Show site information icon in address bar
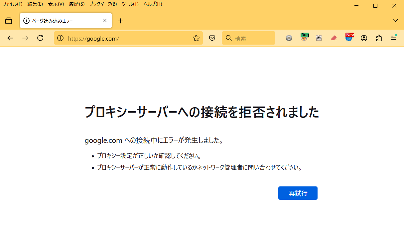The width and height of the screenshot is (404, 248). (60, 38)
